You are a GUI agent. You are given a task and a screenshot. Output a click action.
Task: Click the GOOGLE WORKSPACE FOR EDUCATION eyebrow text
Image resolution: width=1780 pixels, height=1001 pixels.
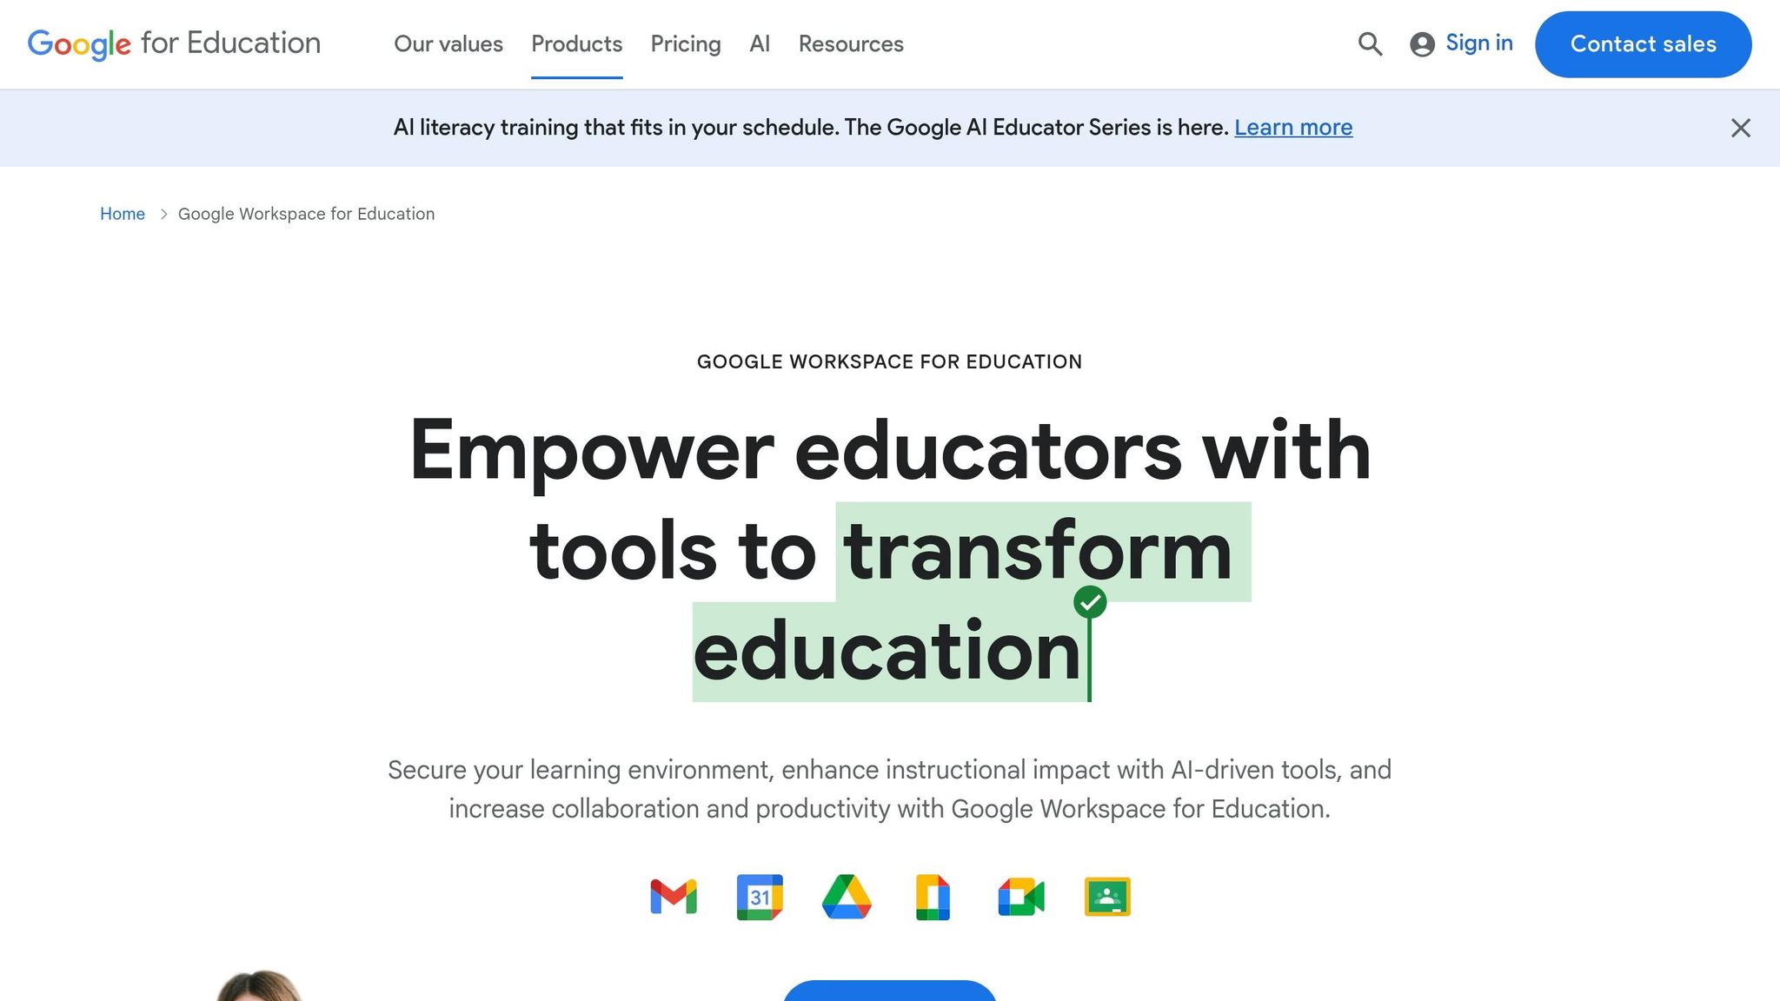[x=889, y=361]
